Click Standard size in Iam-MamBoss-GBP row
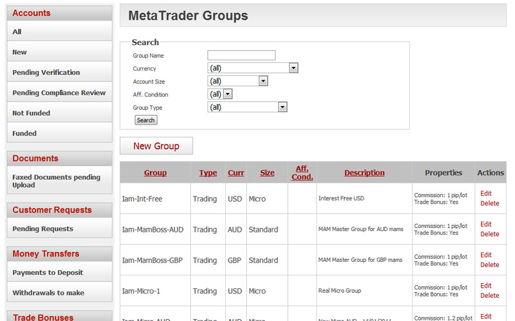 (x=263, y=261)
